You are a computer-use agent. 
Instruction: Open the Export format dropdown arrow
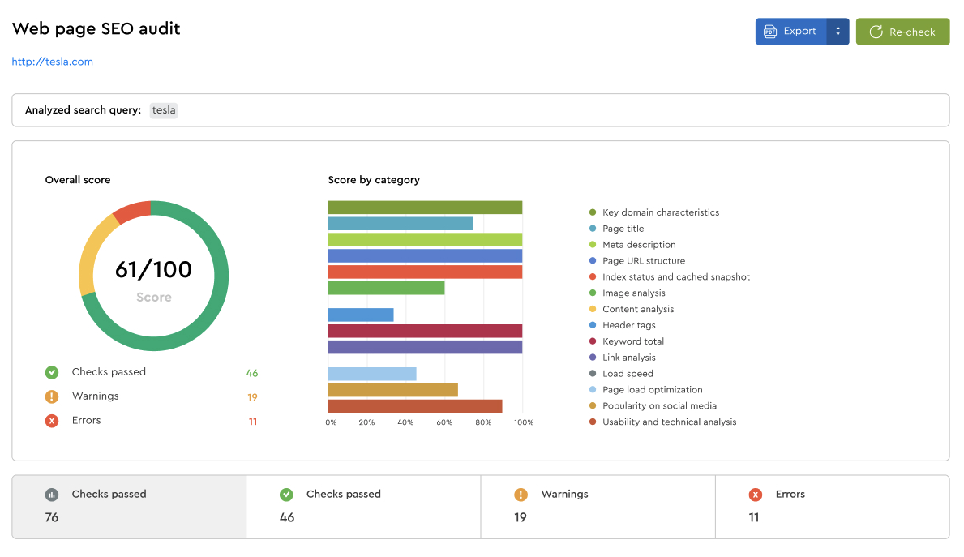pos(838,32)
